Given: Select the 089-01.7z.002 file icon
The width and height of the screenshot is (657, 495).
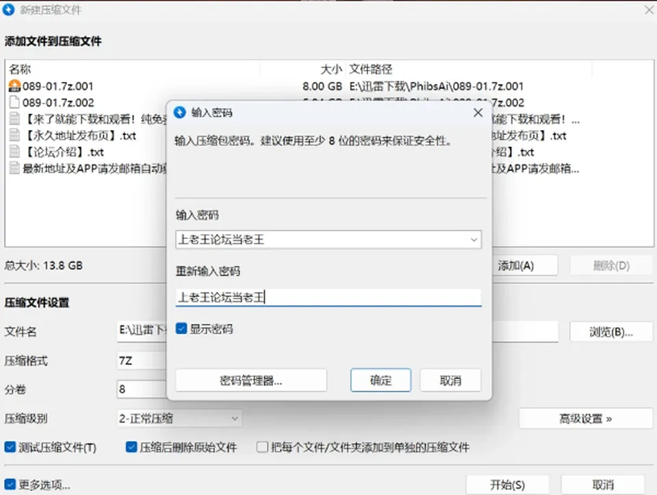Looking at the screenshot, I should click(14, 102).
